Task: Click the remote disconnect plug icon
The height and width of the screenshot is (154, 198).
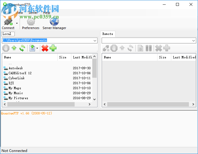Action: (106, 48)
